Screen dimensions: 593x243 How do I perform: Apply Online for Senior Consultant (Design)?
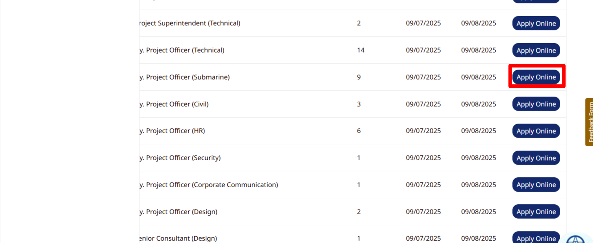pos(536,238)
